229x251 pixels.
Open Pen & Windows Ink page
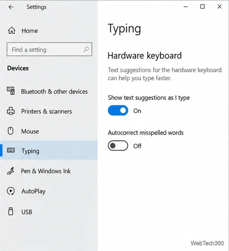(x=49, y=171)
